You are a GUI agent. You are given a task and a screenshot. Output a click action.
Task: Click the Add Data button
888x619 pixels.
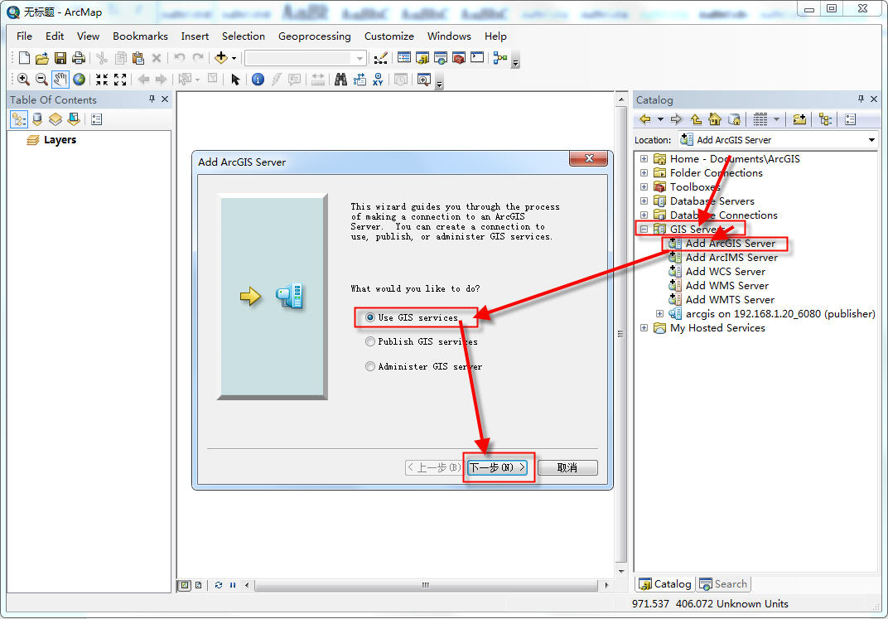point(221,58)
